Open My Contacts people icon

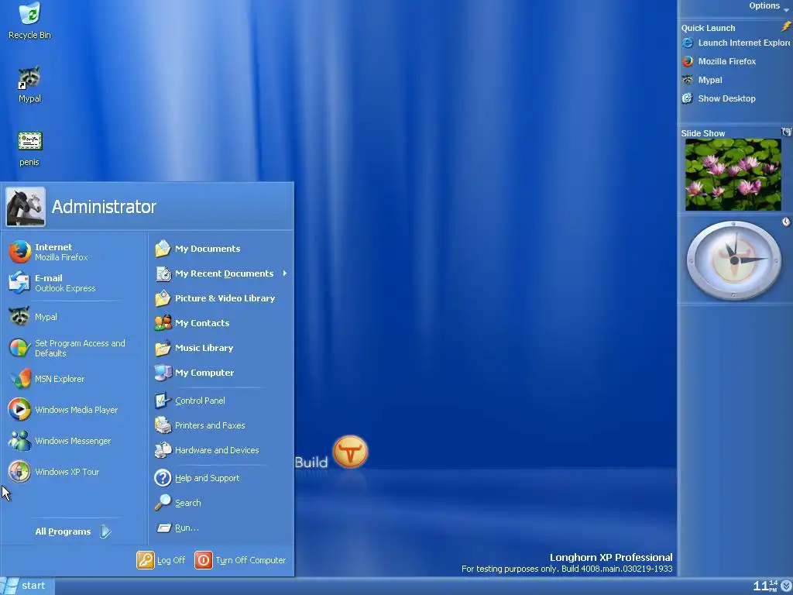[x=163, y=323]
